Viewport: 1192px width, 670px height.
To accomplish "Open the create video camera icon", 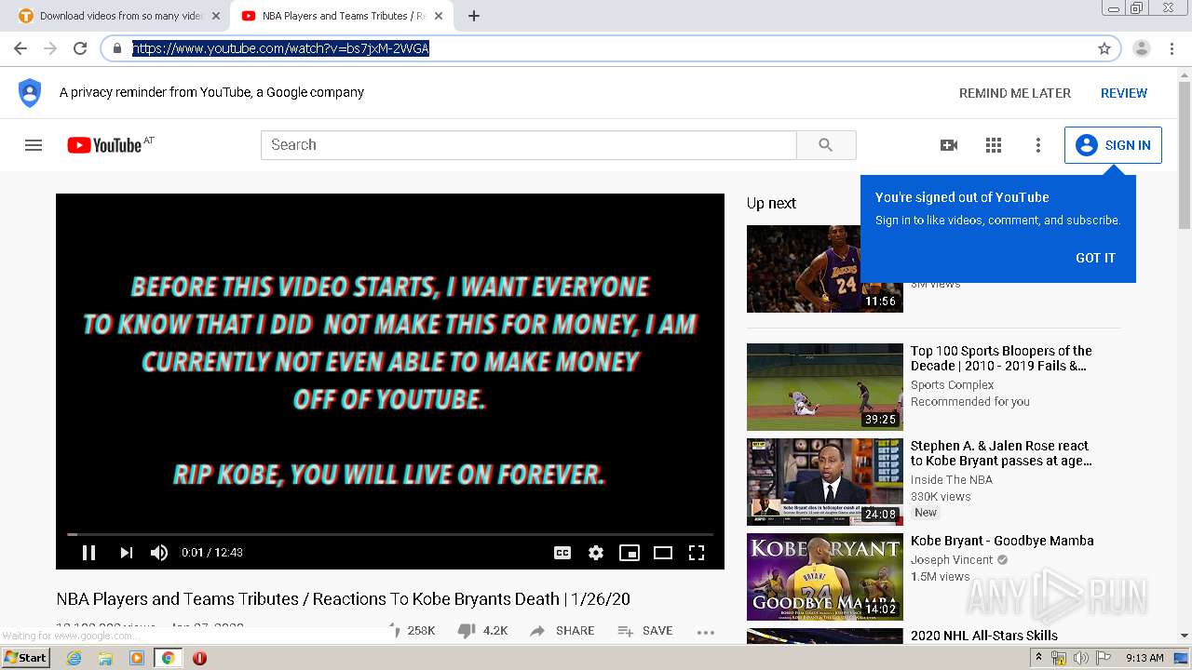I will point(949,145).
